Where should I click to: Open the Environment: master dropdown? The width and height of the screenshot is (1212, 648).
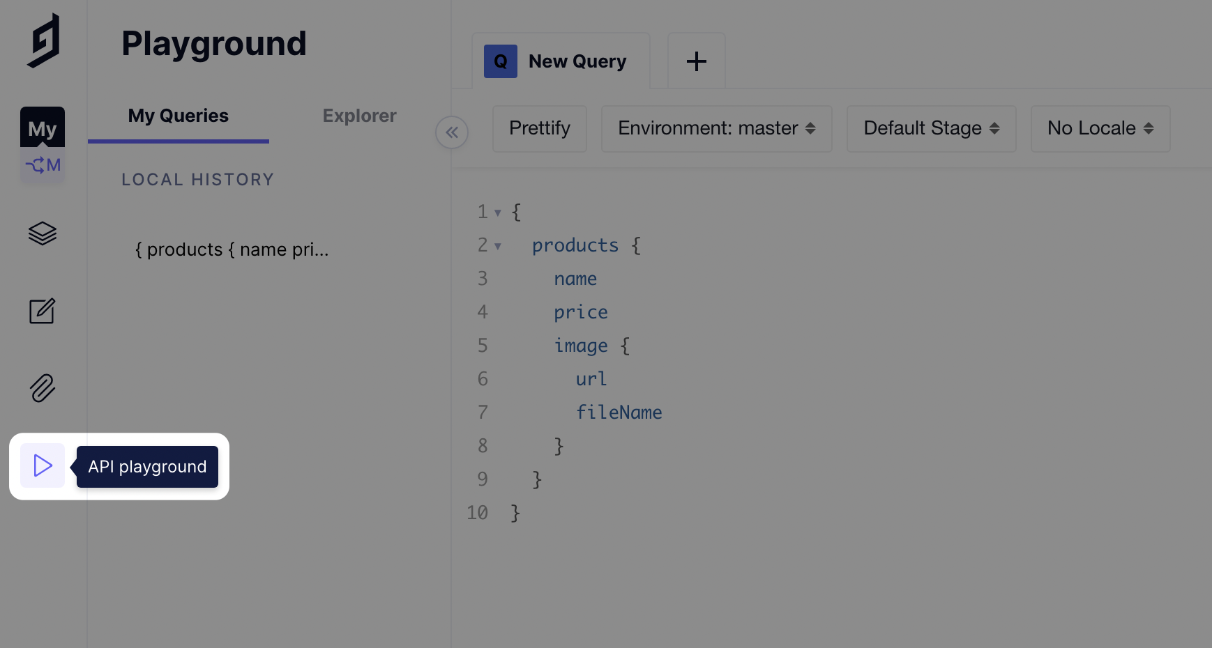click(x=716, y=129)
